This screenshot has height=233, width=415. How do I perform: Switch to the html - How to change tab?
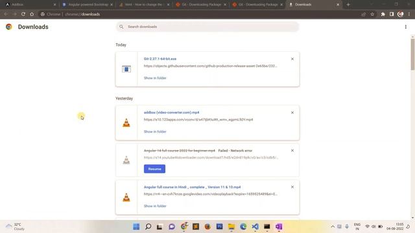145,5
